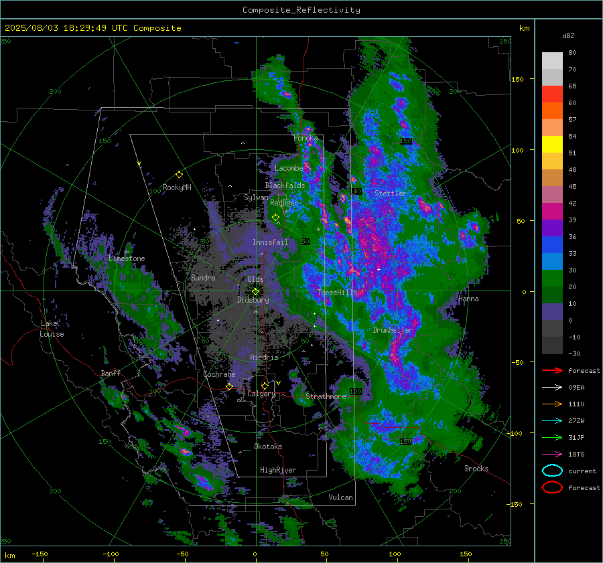Image resolution: width=603 pixels, height=563 pixels.
Task: Click the yellow diamond marker above Calgary
Action: pyautogui.click(x=265, y=386)
